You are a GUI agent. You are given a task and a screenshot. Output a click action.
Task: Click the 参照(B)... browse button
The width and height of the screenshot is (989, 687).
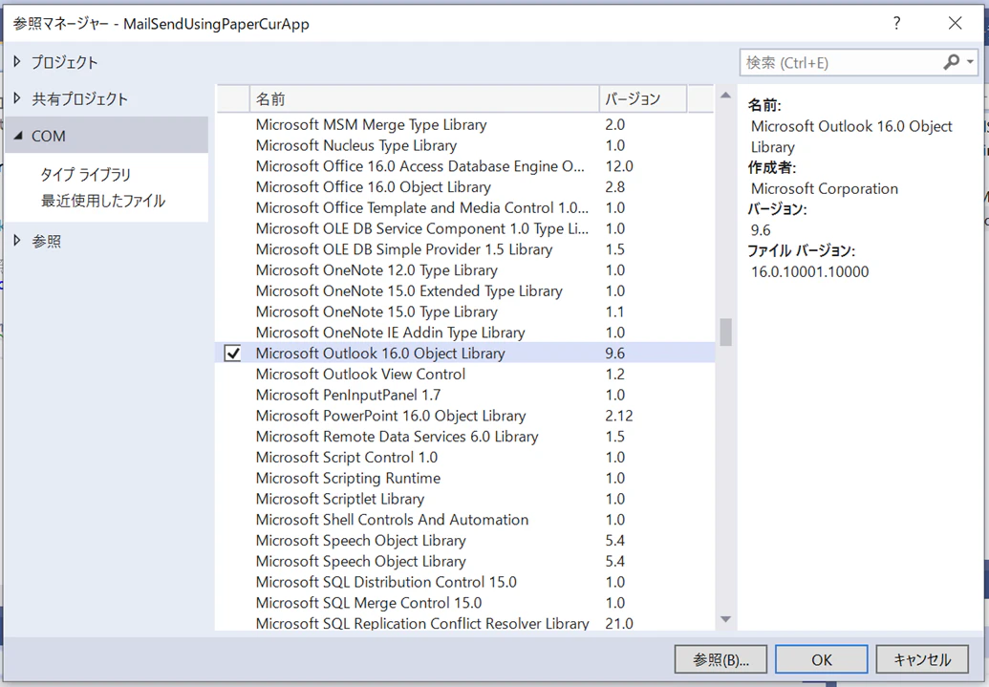point(720,659)
